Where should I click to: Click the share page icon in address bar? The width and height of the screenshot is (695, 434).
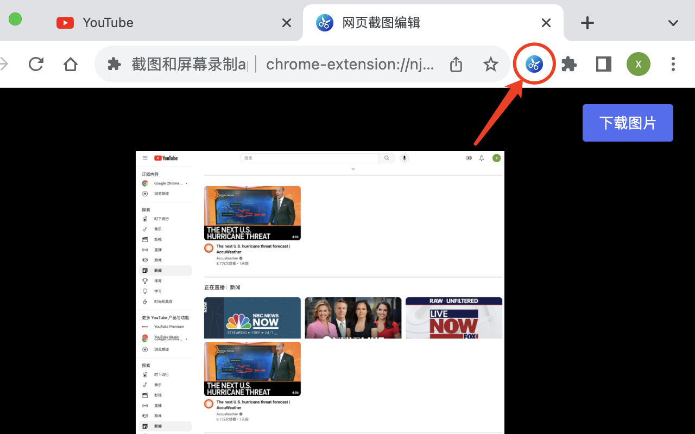pos(456,65)
